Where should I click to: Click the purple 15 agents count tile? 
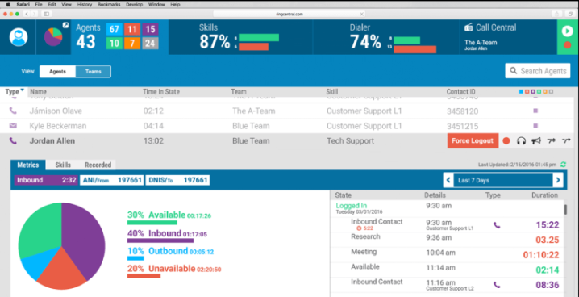150,29
